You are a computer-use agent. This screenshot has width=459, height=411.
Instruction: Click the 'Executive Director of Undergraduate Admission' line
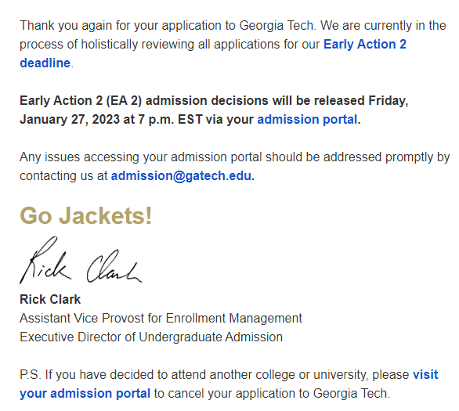click(x=151, y=337)
